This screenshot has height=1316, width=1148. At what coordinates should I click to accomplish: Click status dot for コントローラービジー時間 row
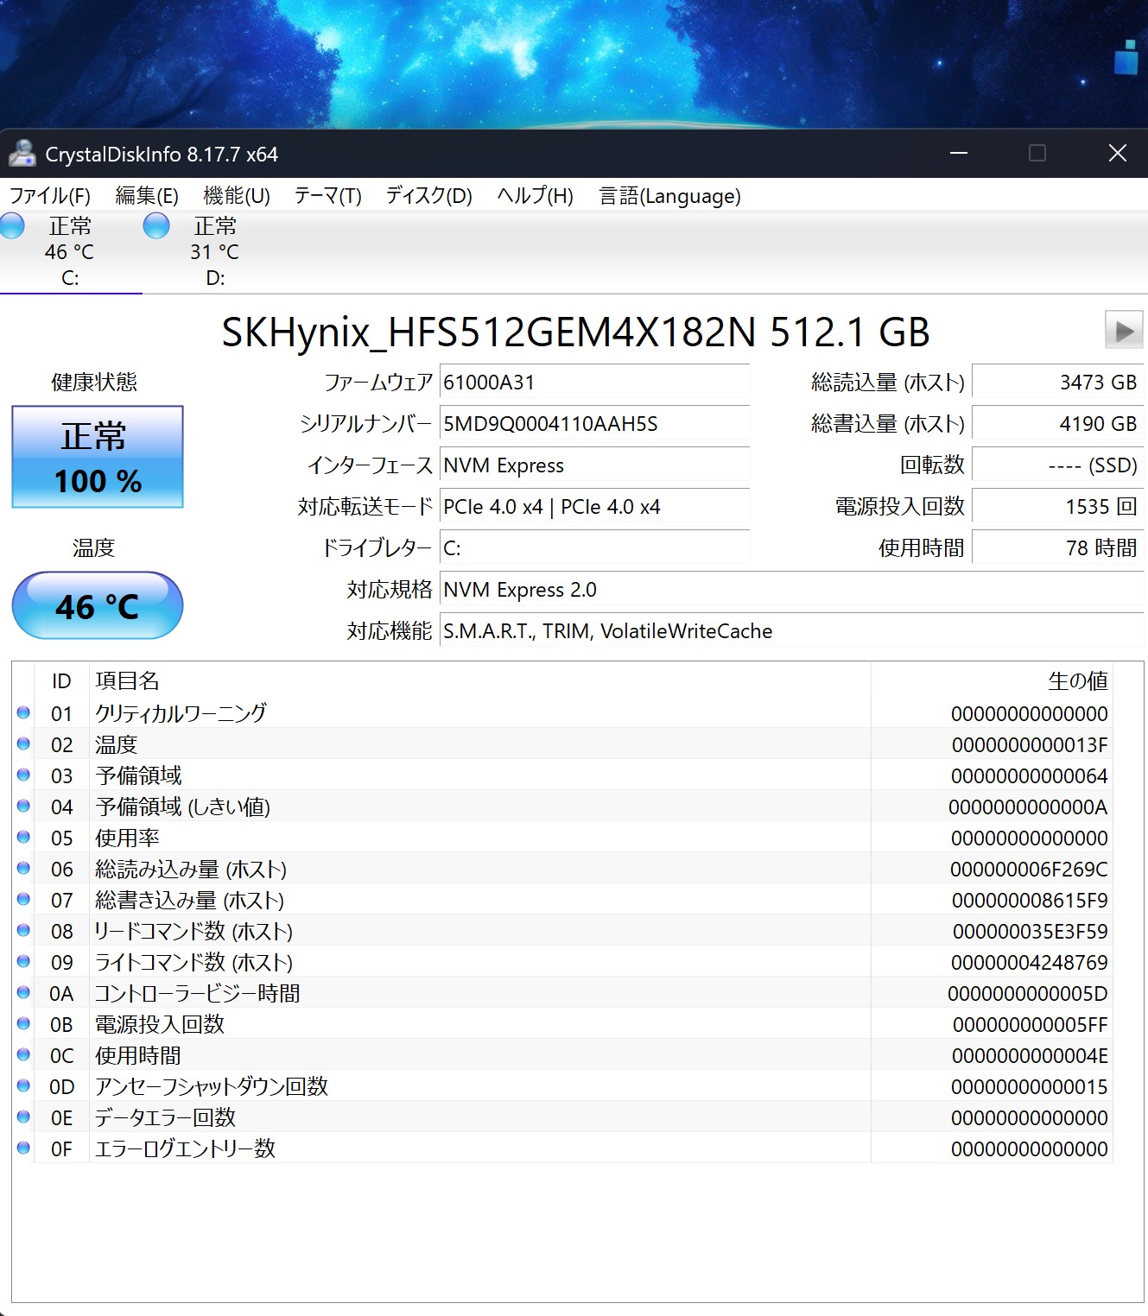coord(23,993)
